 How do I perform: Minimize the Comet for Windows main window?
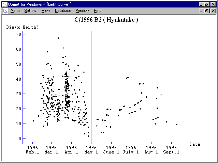[x=201, y=4]
